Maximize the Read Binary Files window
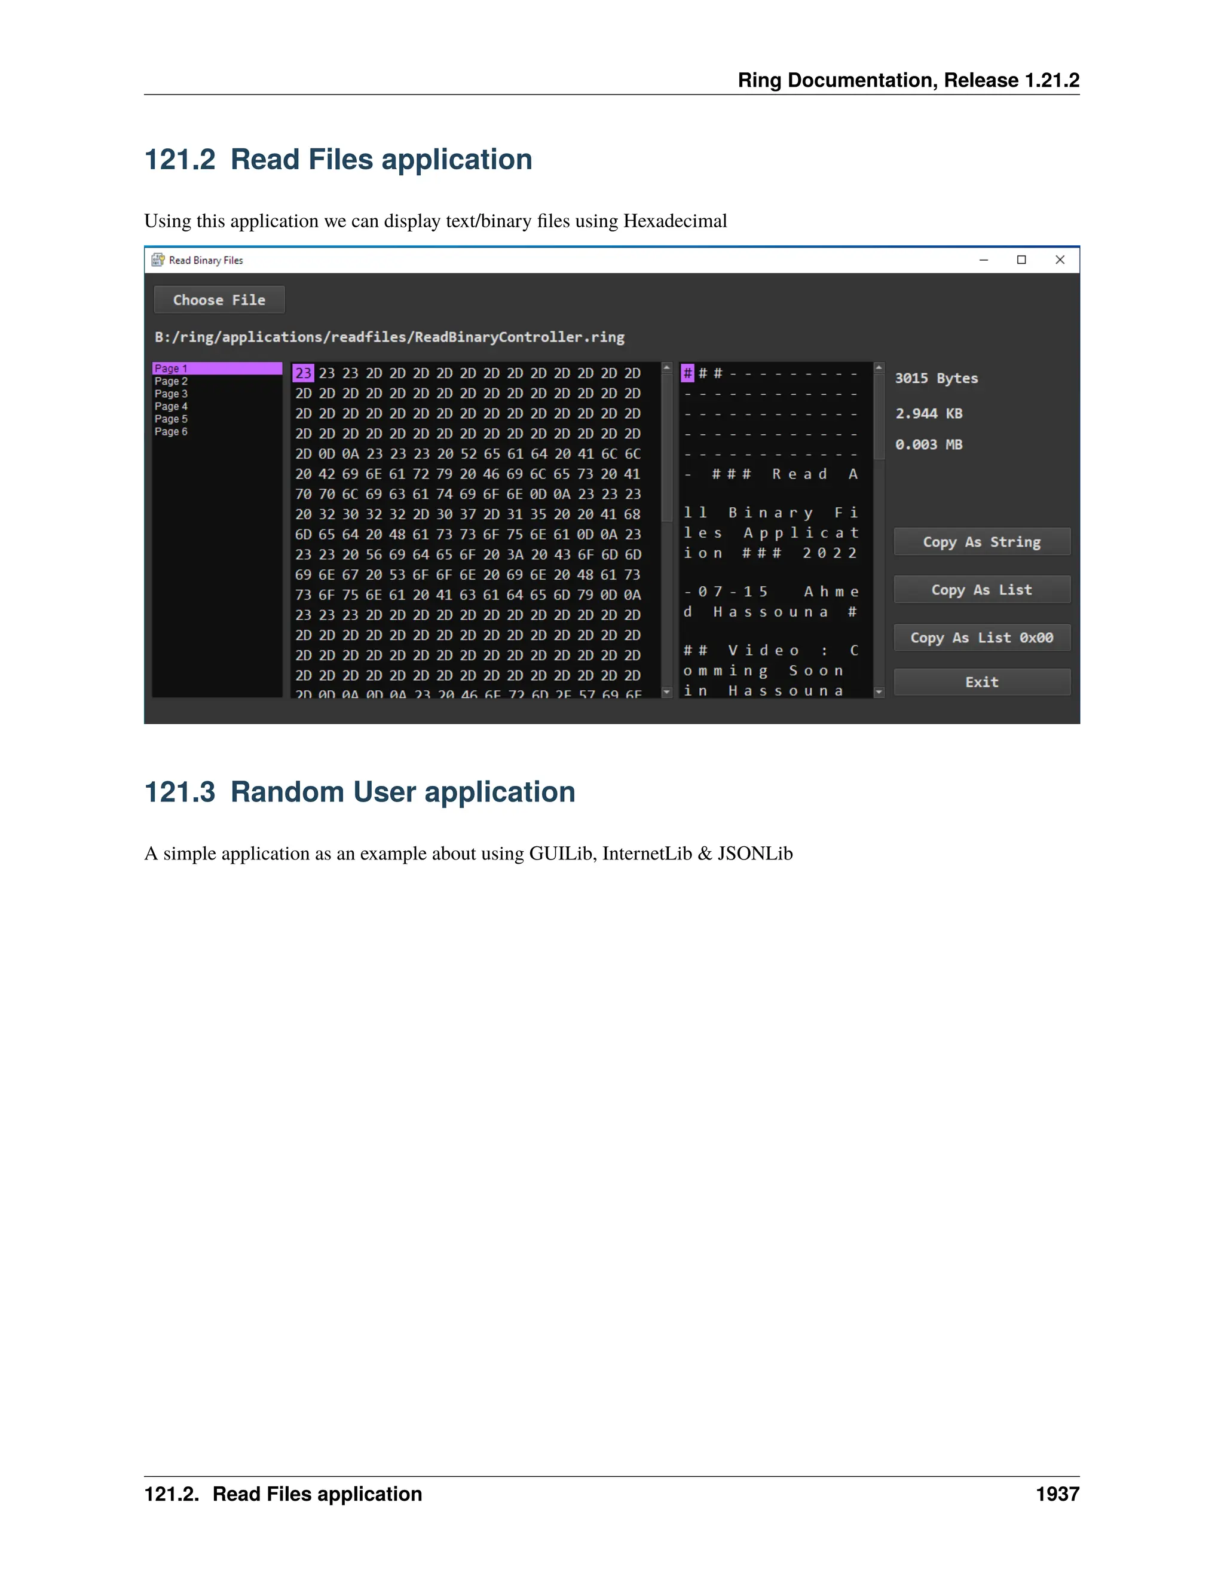 [x=1021, y=260]
